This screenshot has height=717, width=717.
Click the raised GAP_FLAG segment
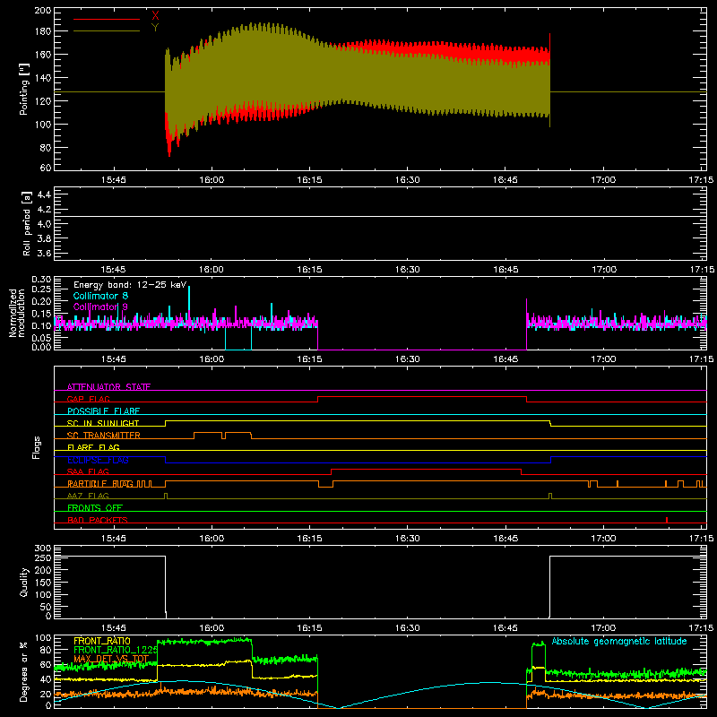(422, 397)
